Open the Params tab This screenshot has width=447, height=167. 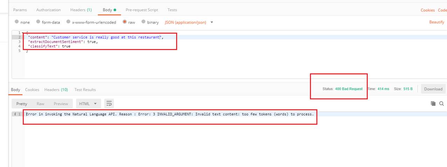point(20,10)
